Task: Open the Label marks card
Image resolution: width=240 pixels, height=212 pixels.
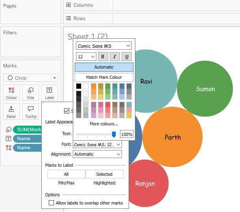Action: point(50,92)
